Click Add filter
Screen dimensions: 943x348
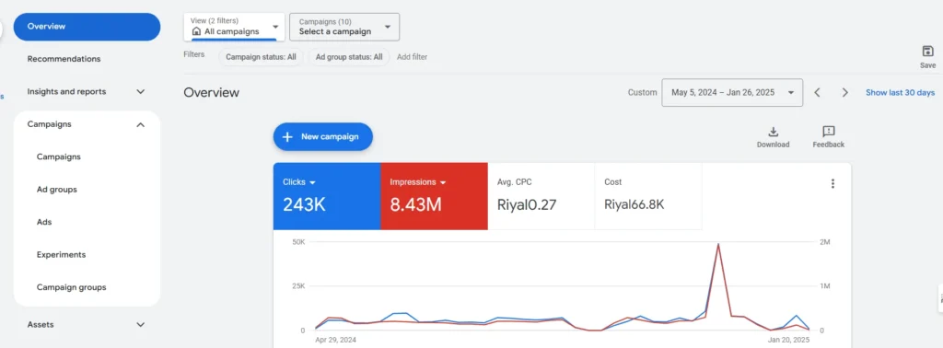[x=412, y=57]
